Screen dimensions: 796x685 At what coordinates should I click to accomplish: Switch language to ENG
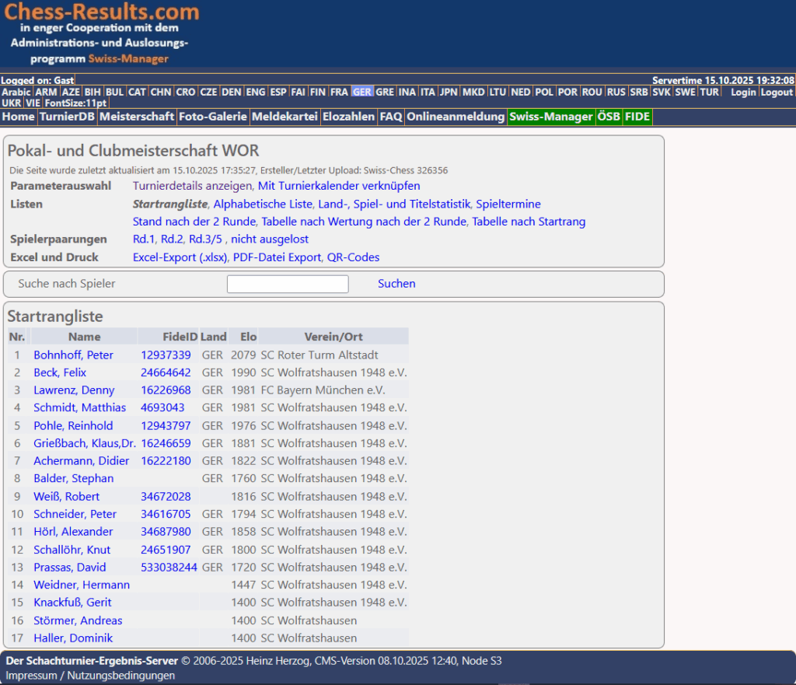256,92
